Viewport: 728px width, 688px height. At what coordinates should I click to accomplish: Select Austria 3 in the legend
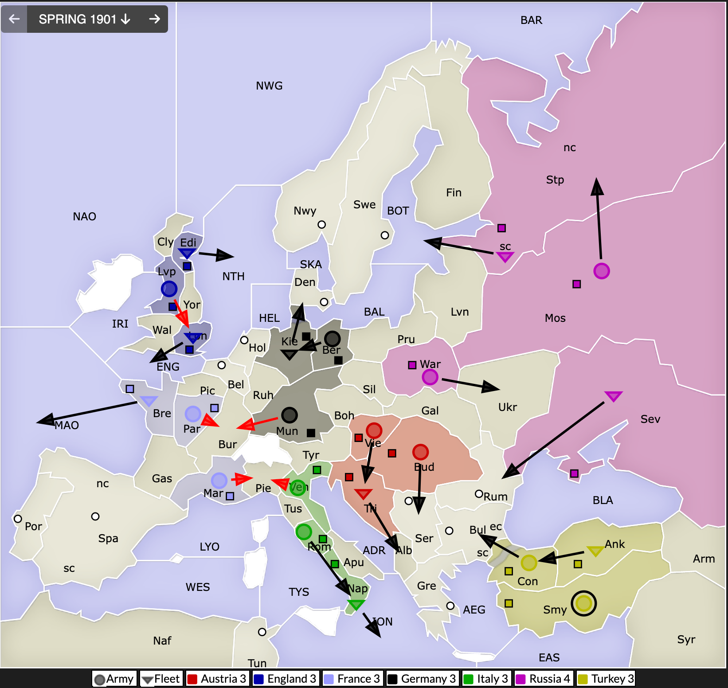click(x=217, y=679)
